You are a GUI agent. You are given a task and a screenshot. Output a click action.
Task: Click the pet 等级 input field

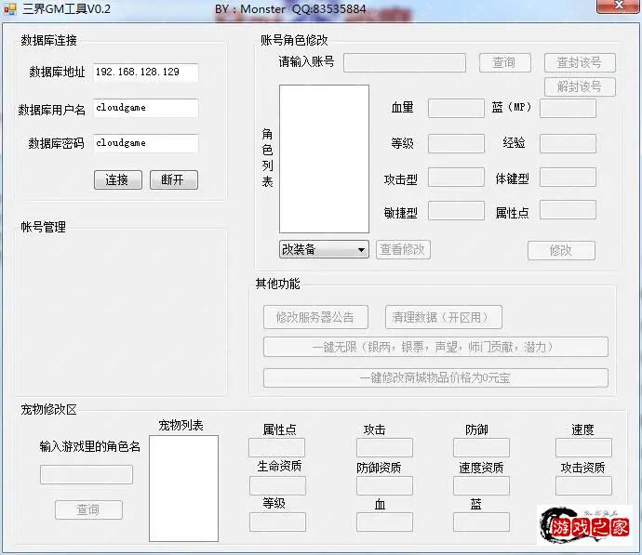pyautogui.click(x=277, y=522)
